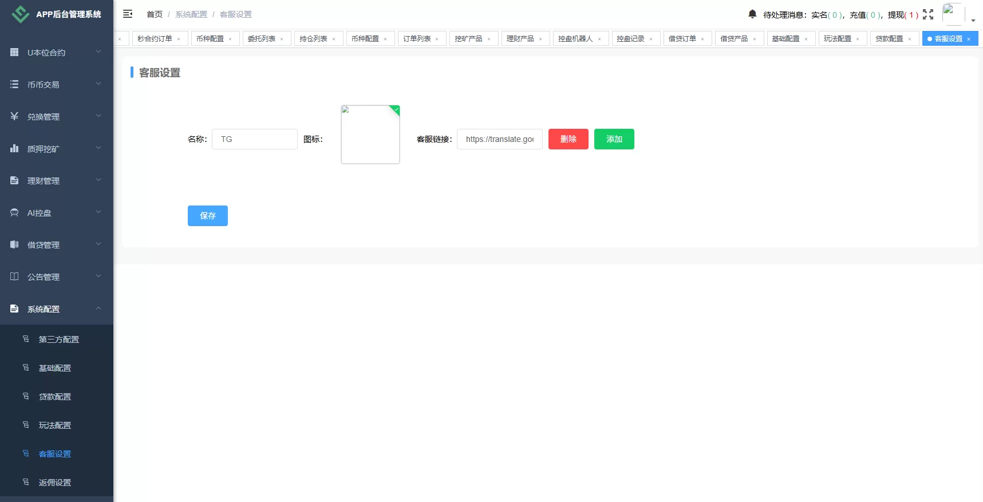983x502 pixels.
Task: Click the uploaded 图标 image thumbnail
Action: [x=370, y=135]
